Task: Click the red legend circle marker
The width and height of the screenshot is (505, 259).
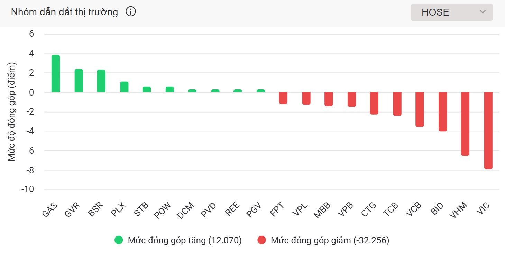Action: (x=262, y=240)
